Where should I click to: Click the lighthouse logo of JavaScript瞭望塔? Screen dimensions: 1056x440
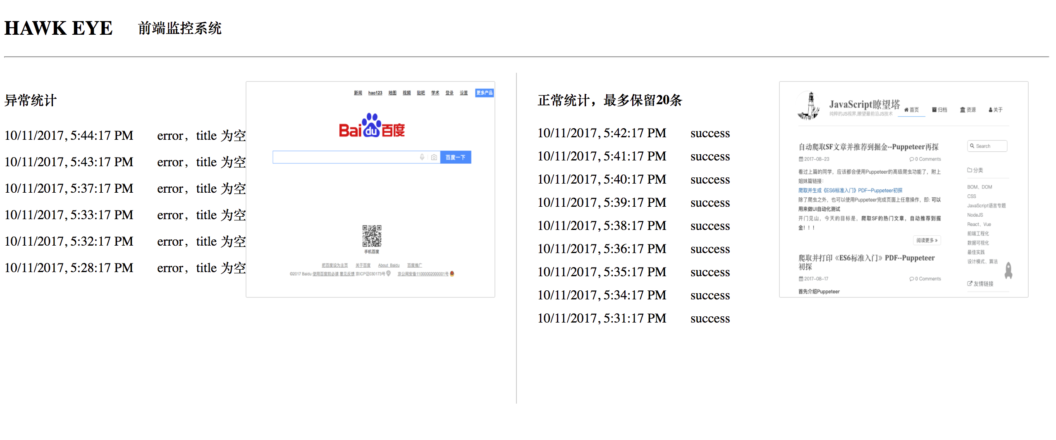[809, 106]
